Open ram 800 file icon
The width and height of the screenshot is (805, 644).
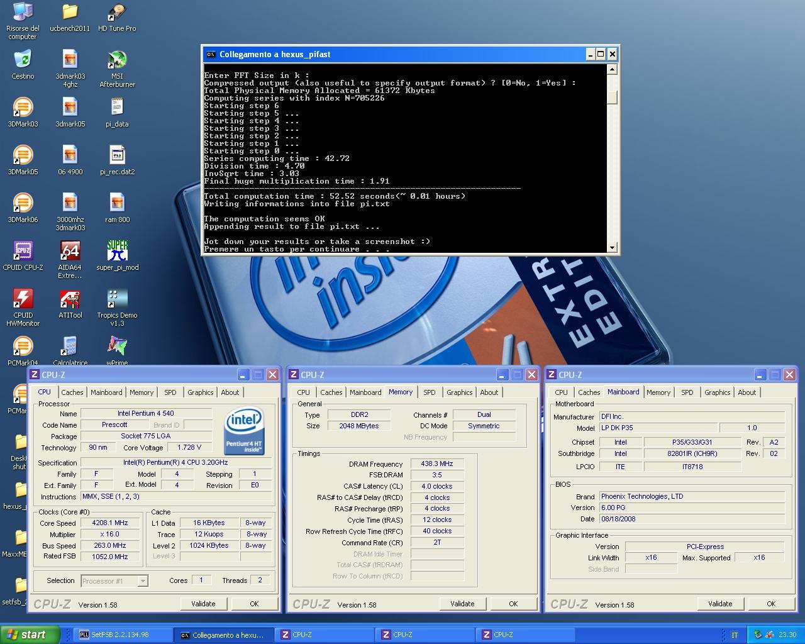click(117, 208)
